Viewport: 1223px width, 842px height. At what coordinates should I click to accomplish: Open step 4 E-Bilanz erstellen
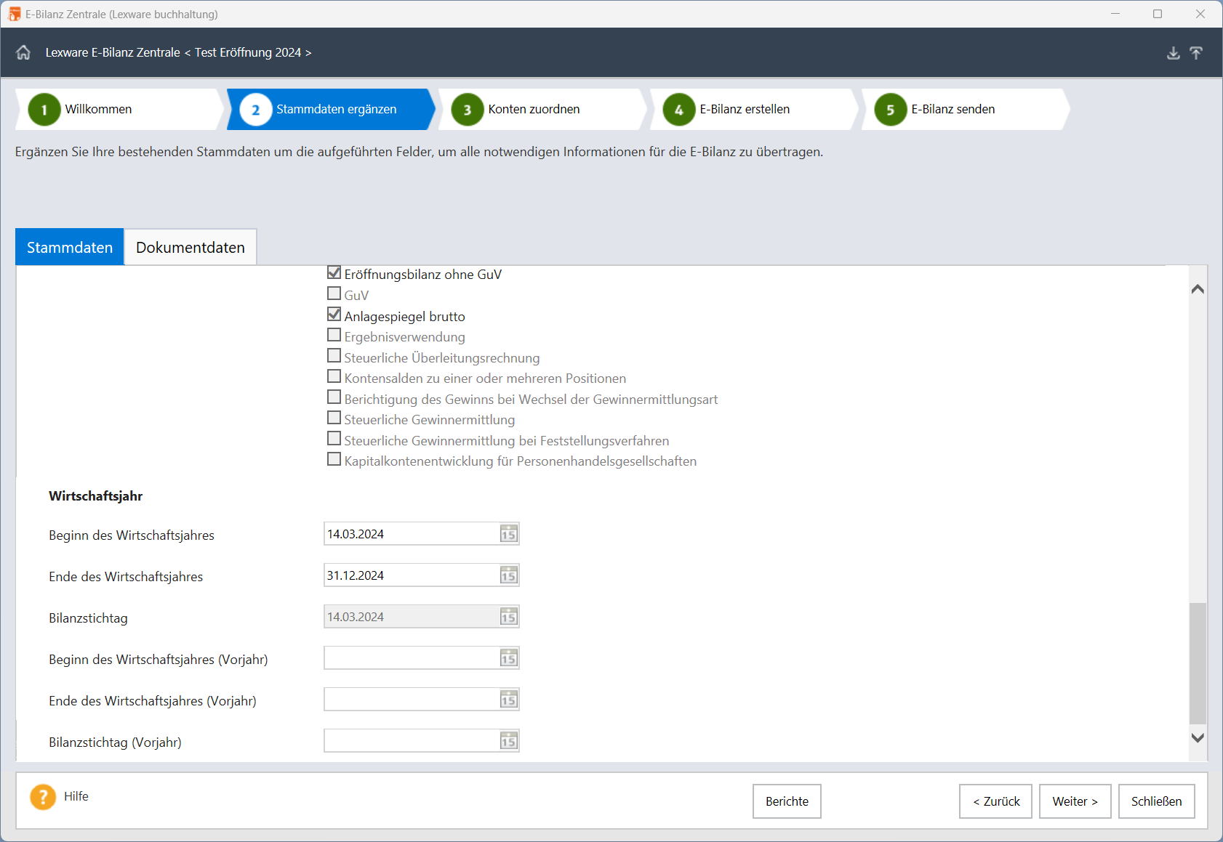(754, 109)
